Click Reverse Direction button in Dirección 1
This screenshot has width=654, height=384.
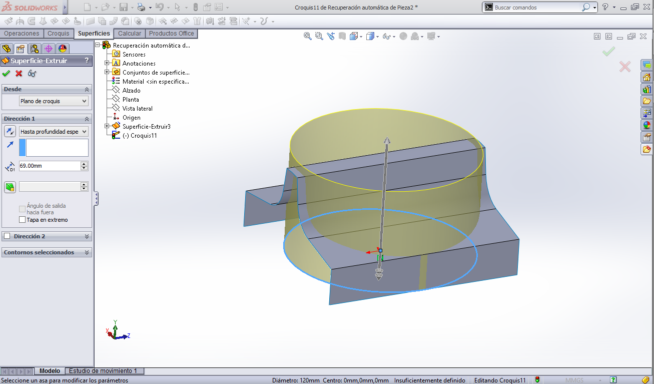click(x=10, y=131)
